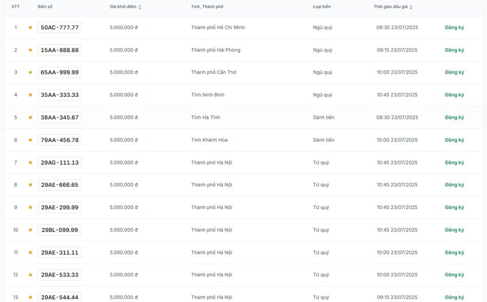Image resolution: width=487 pixels, height=302 pixels.
Task: Star the plate 15AA-888.88
Action: click(30, 50)
